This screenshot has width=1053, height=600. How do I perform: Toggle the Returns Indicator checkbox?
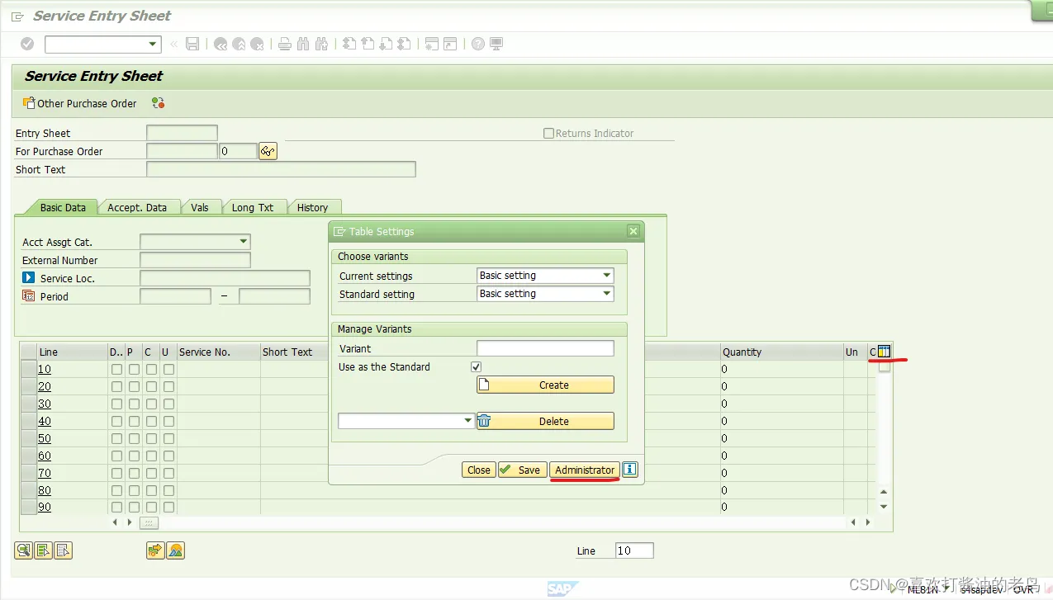pos(548,133)
